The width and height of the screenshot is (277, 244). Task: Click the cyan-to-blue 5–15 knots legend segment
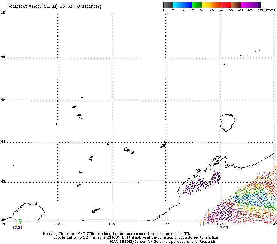tap(182, 5)
